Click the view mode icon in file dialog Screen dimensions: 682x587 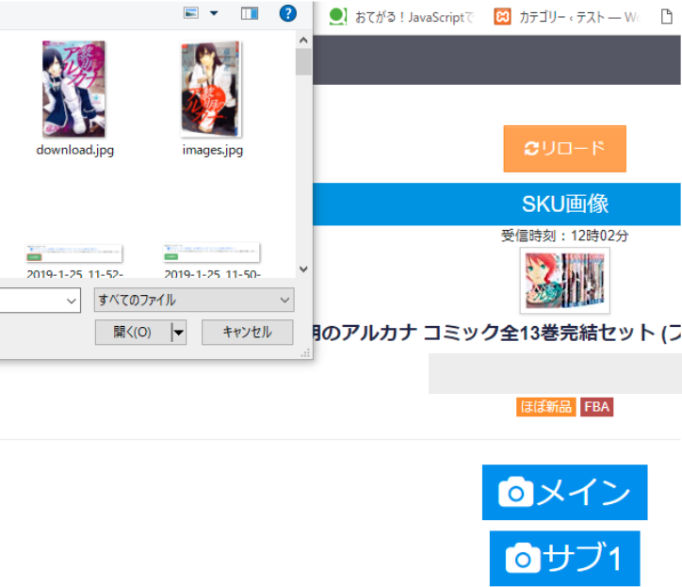(x=191, y=13)
